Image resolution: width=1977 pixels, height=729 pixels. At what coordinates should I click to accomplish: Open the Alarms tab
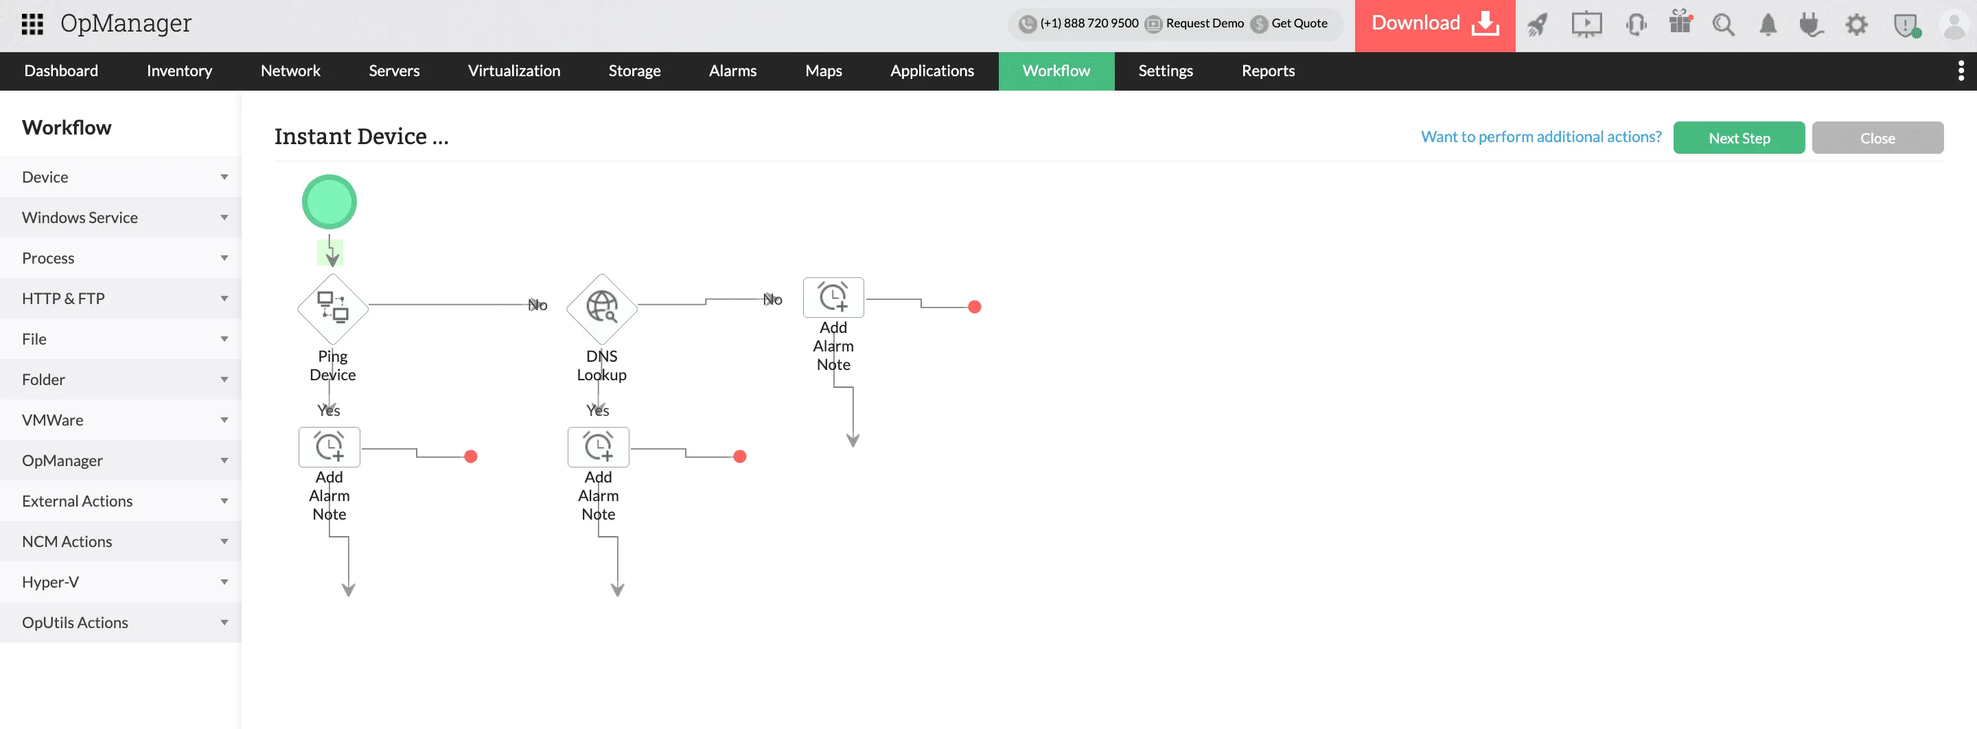pyautogui.click(x=732, y=71)
